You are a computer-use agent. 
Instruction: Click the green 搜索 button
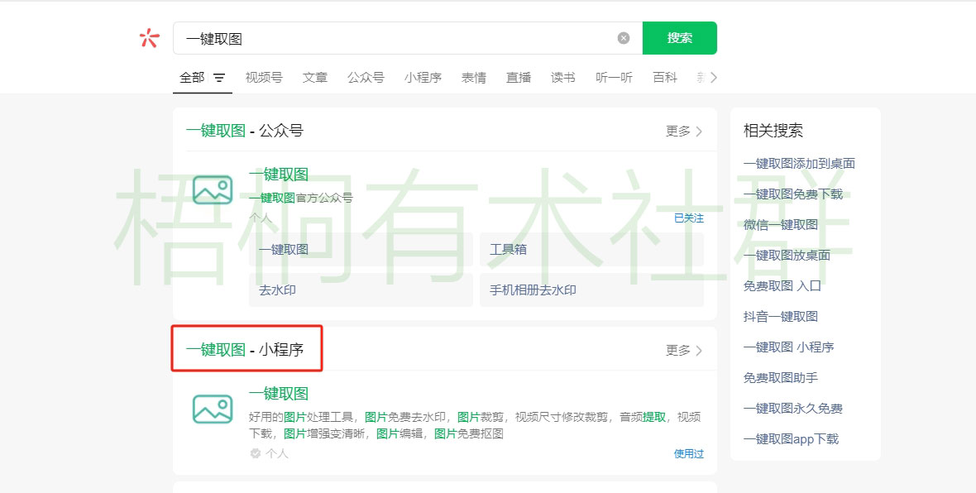(680, 38)
